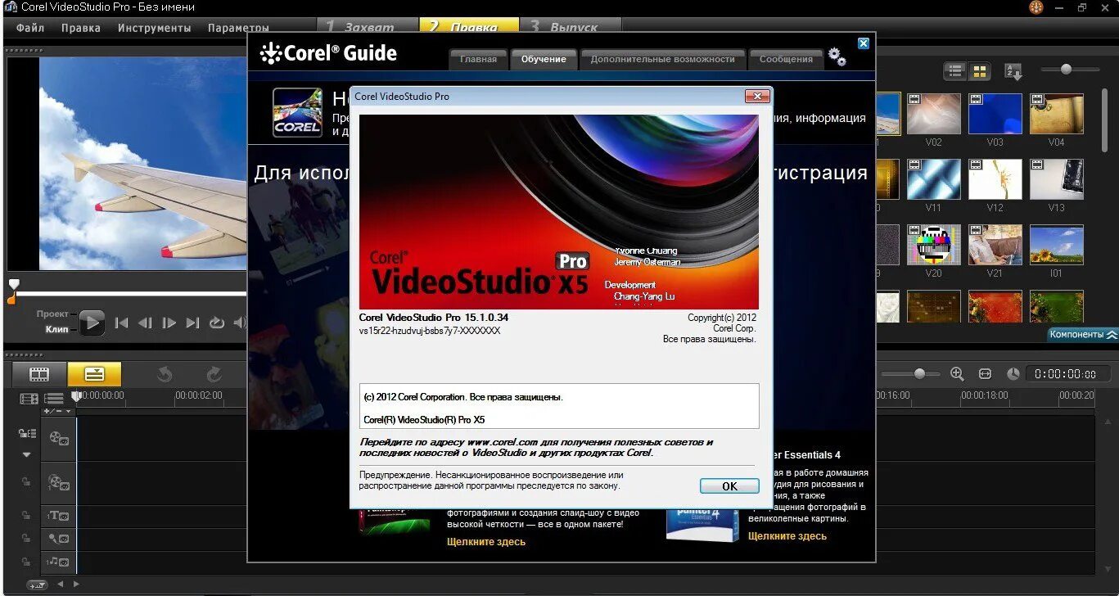Toggle repeat playback loop icon
The height and width of the screenshot is (596, 1119).
(216, 323)
